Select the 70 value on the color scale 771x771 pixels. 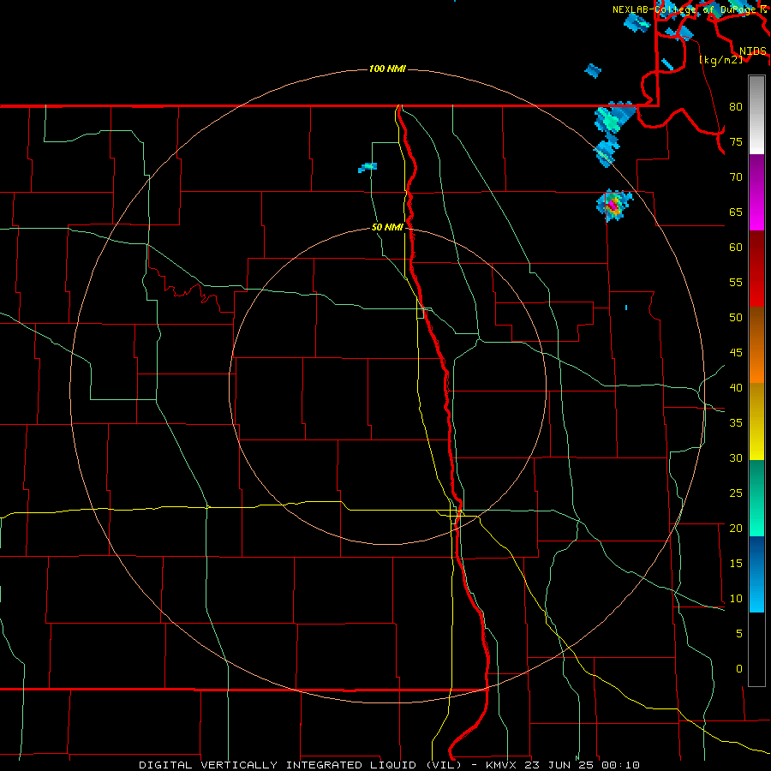(736, 177)
